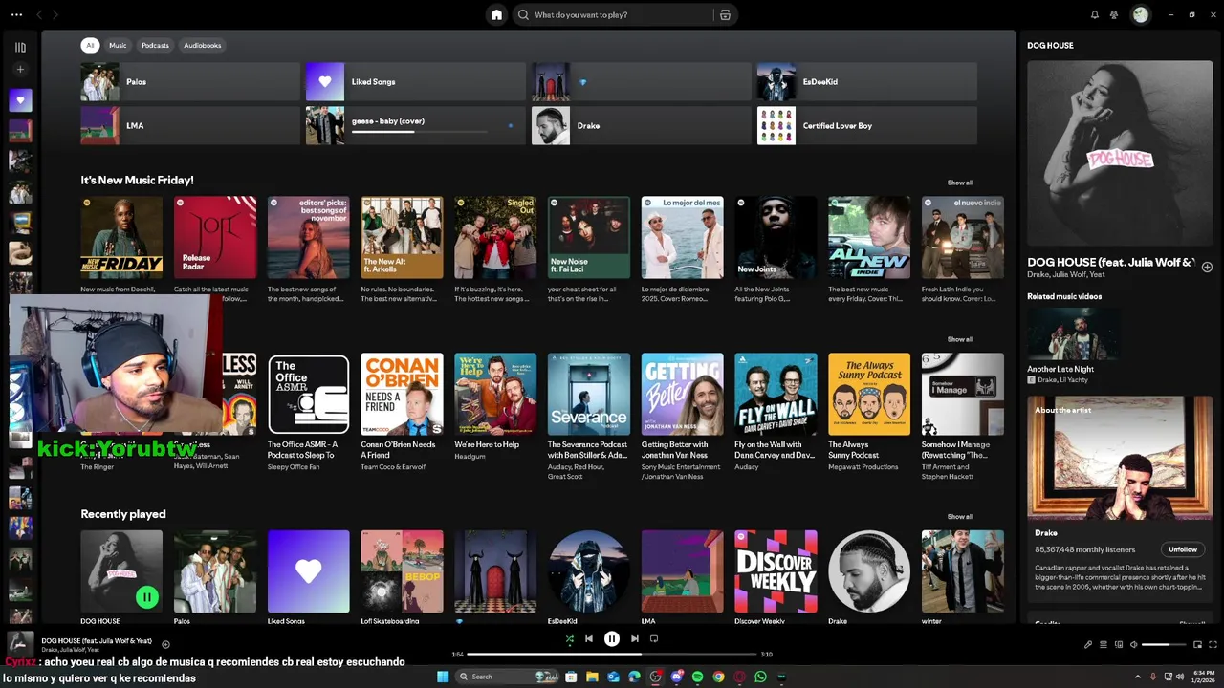Image resolution: width=1224 pixels, height=688 pixels.
Task: Open the Severance Podcast card
Action: 589,417
